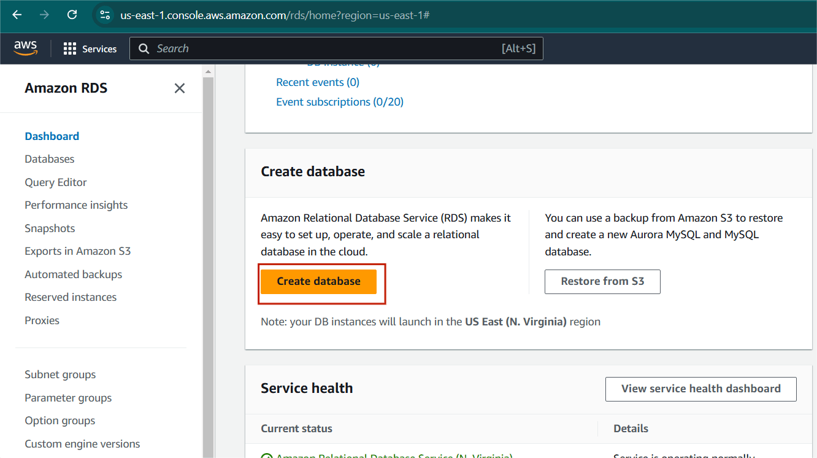Click the Service health heading
Image resolution: width=817 pixels, height=458 pixels.
(307, 388)
